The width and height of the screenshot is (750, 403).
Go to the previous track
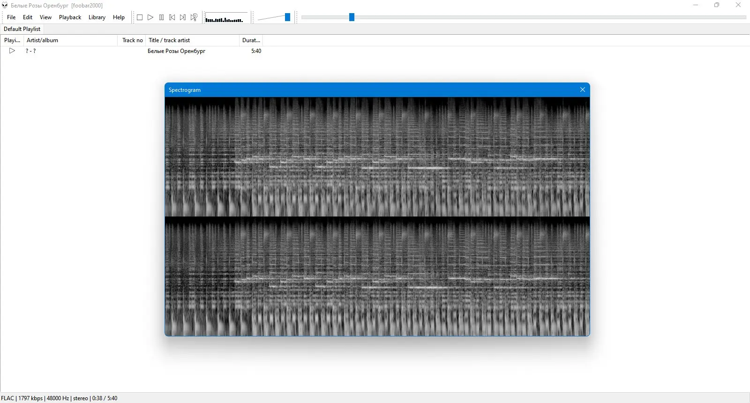[172, 17]
